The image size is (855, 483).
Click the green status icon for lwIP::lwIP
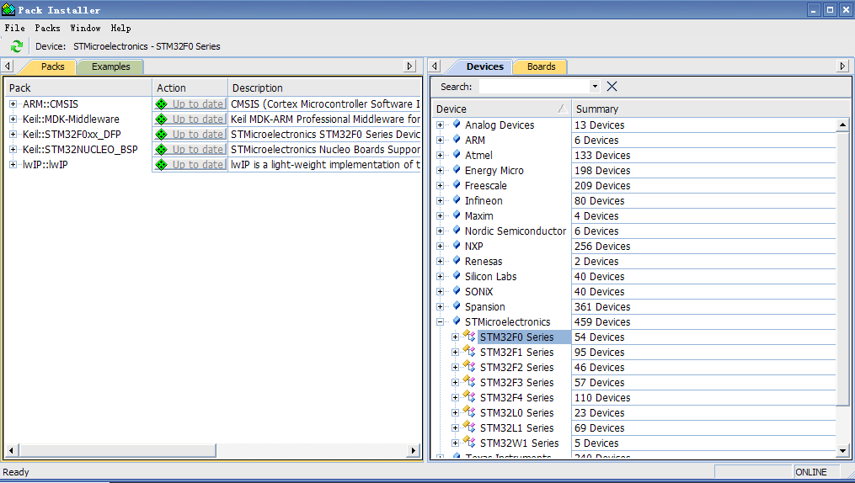(162, 164)
